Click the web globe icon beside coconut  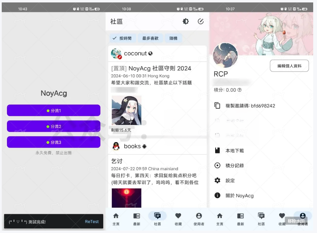[151, 53]
